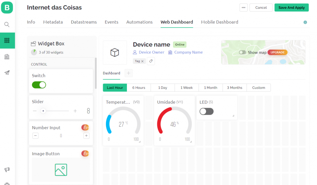Image resolution: width=317 pixels, height=185 pixels.
Task: Click the Slider widget handle
Action: pyautogui.click(x=43, y=111)
